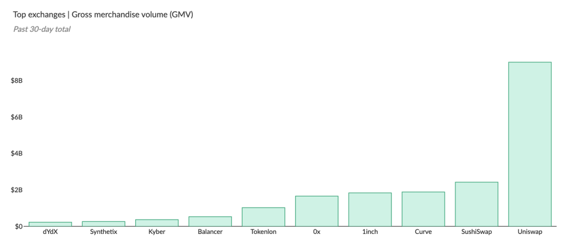
Task: Select the dYdX bar
Action: pos(50,225)
